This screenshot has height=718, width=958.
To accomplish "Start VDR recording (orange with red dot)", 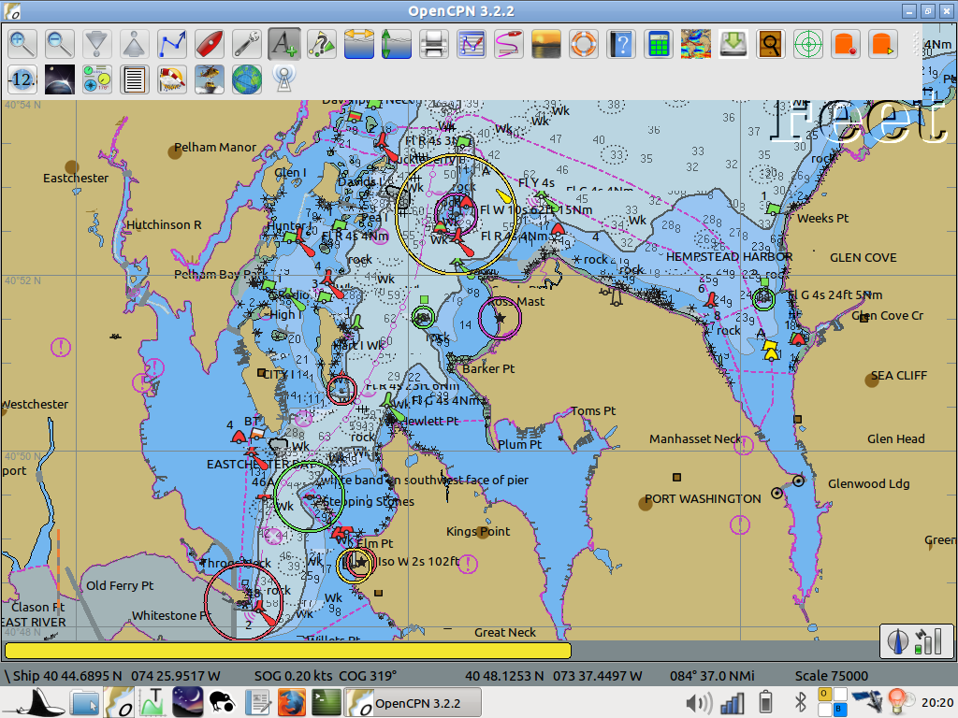I will [x=846, y=44].
